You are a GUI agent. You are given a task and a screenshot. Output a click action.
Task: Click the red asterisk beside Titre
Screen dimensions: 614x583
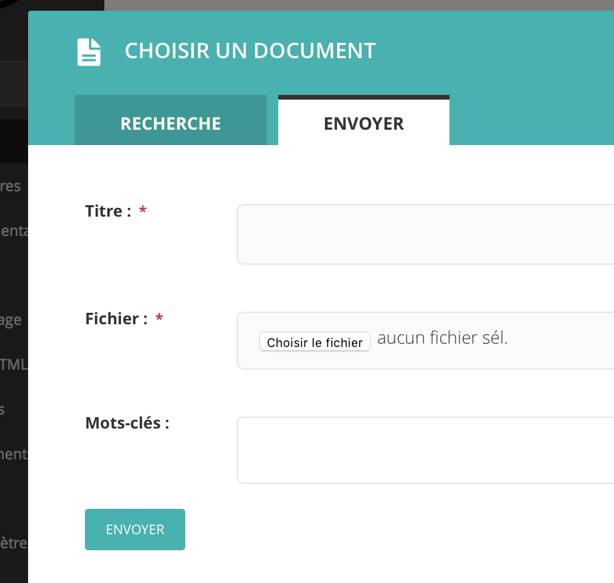point(142,211)
